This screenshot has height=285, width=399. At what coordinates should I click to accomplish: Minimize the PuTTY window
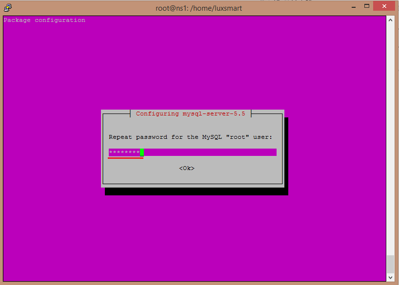tap(354, 7)
